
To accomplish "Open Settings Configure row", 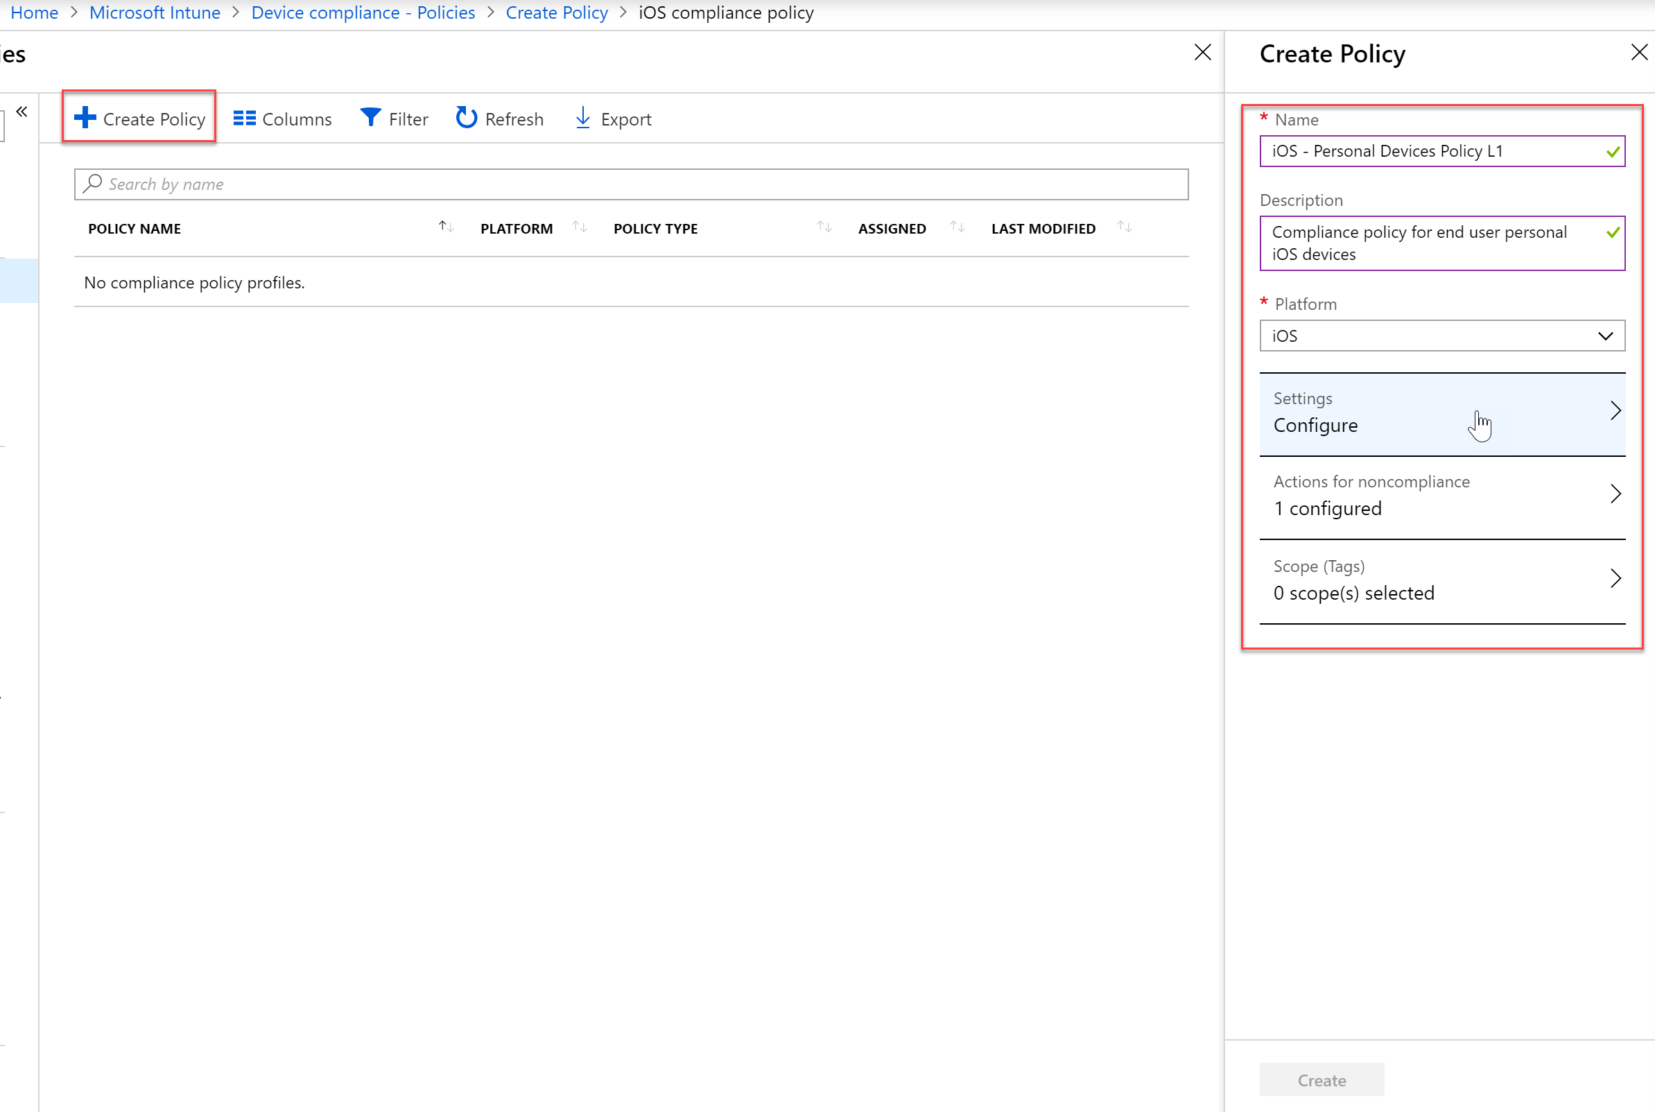I will 1442,414.
